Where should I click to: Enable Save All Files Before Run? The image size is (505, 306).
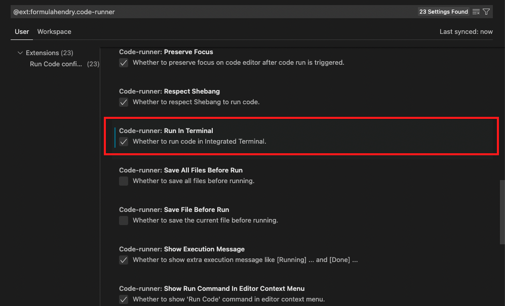[124, 181]
